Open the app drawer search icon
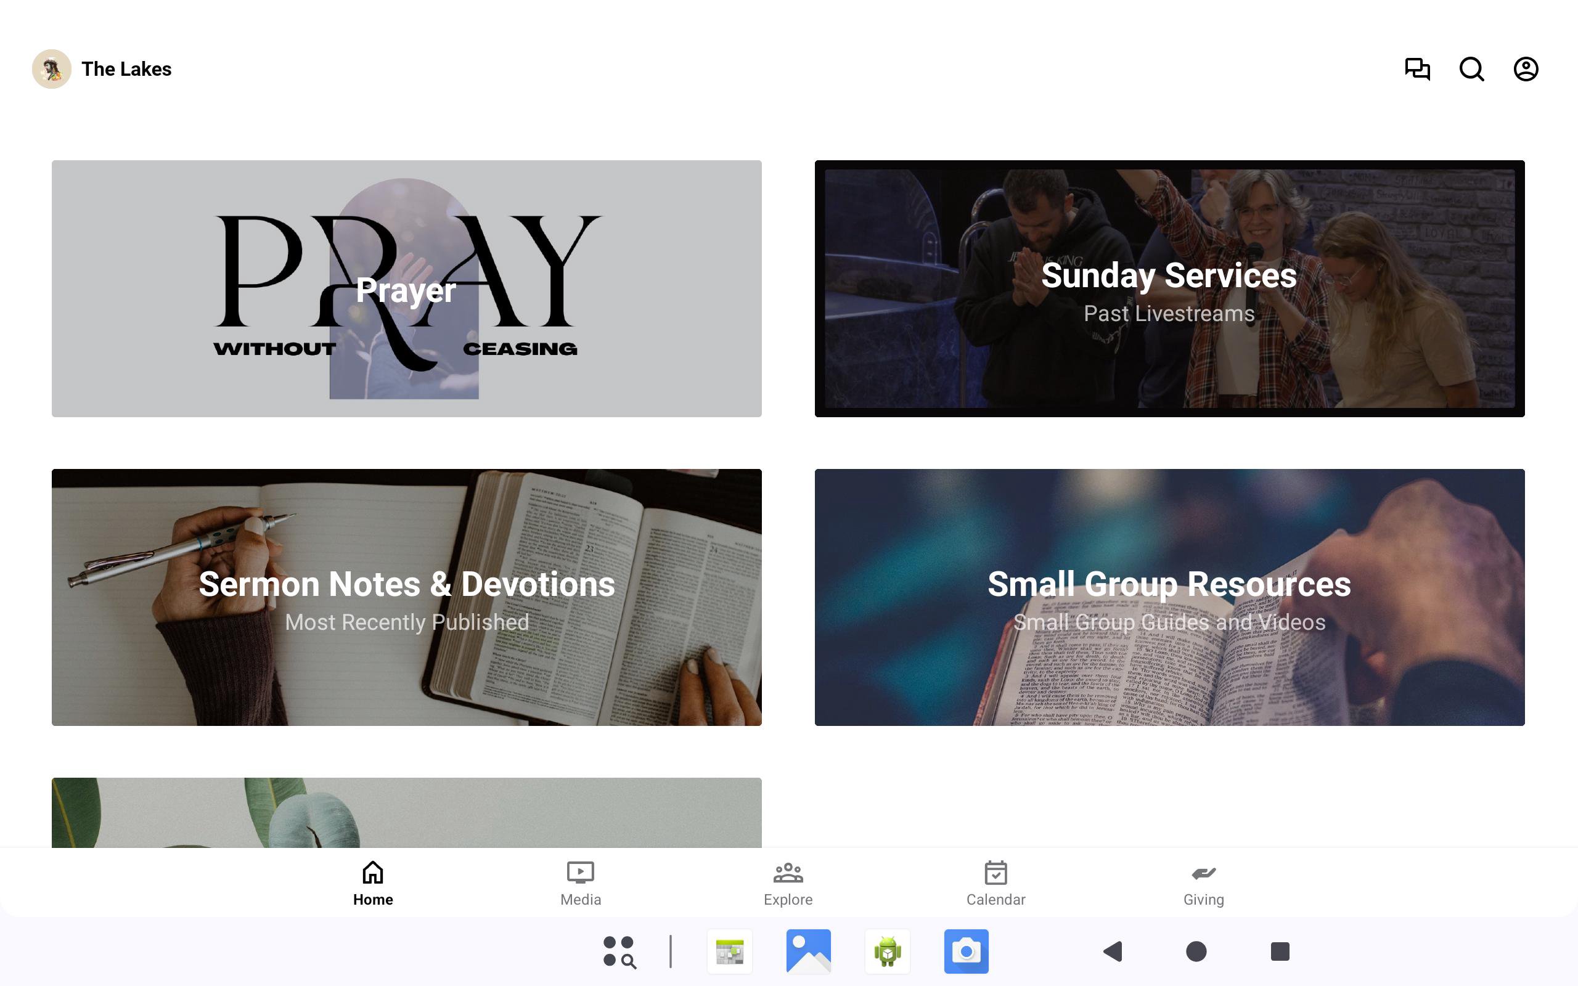The width and height of the screenshot is (1578, 986). 619,951
